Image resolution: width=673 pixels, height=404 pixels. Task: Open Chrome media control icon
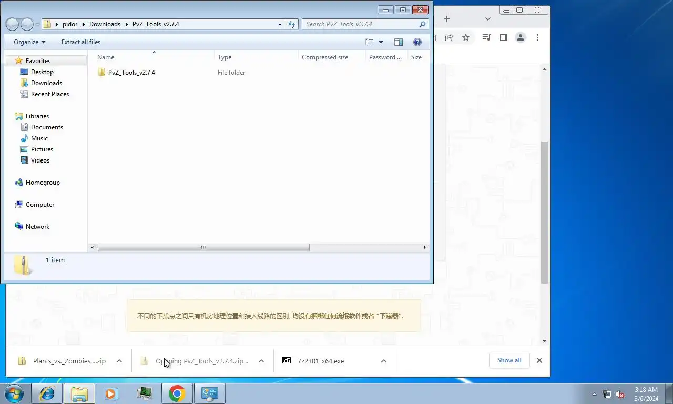[487, 37]
